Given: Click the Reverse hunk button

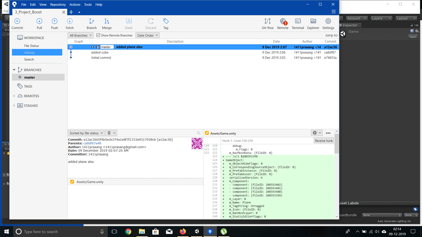Looking at the screenshot, I should [324, 141].
